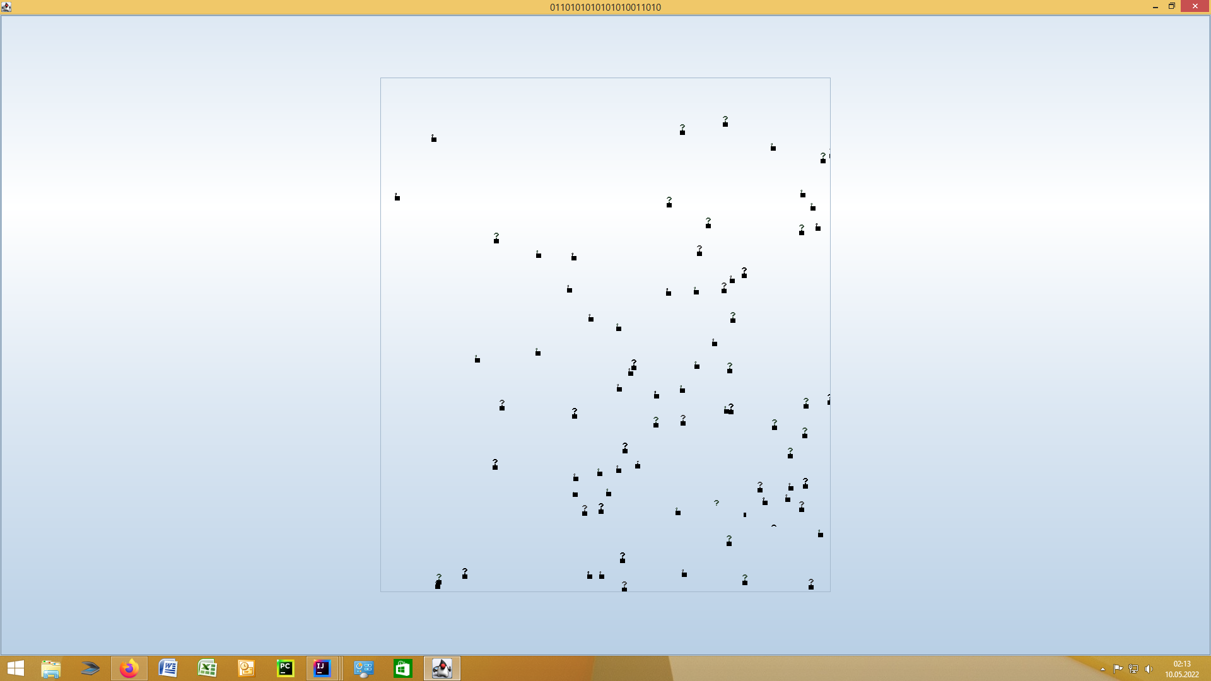This screenshot has height=681, width=1211.
Task: Open Microsoft Word from the taskbar
Action: coord(168,668)
